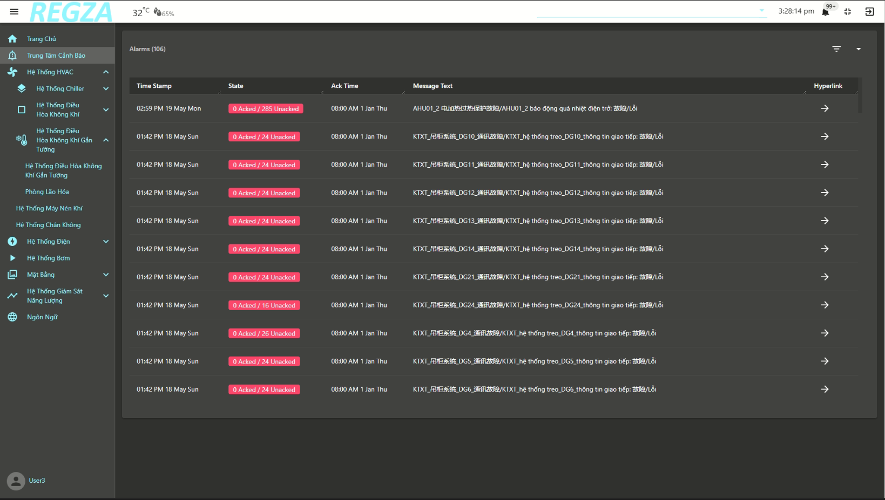885x500 pixels.
Task: Click the notification bell icon
Action: click(825, 12)
